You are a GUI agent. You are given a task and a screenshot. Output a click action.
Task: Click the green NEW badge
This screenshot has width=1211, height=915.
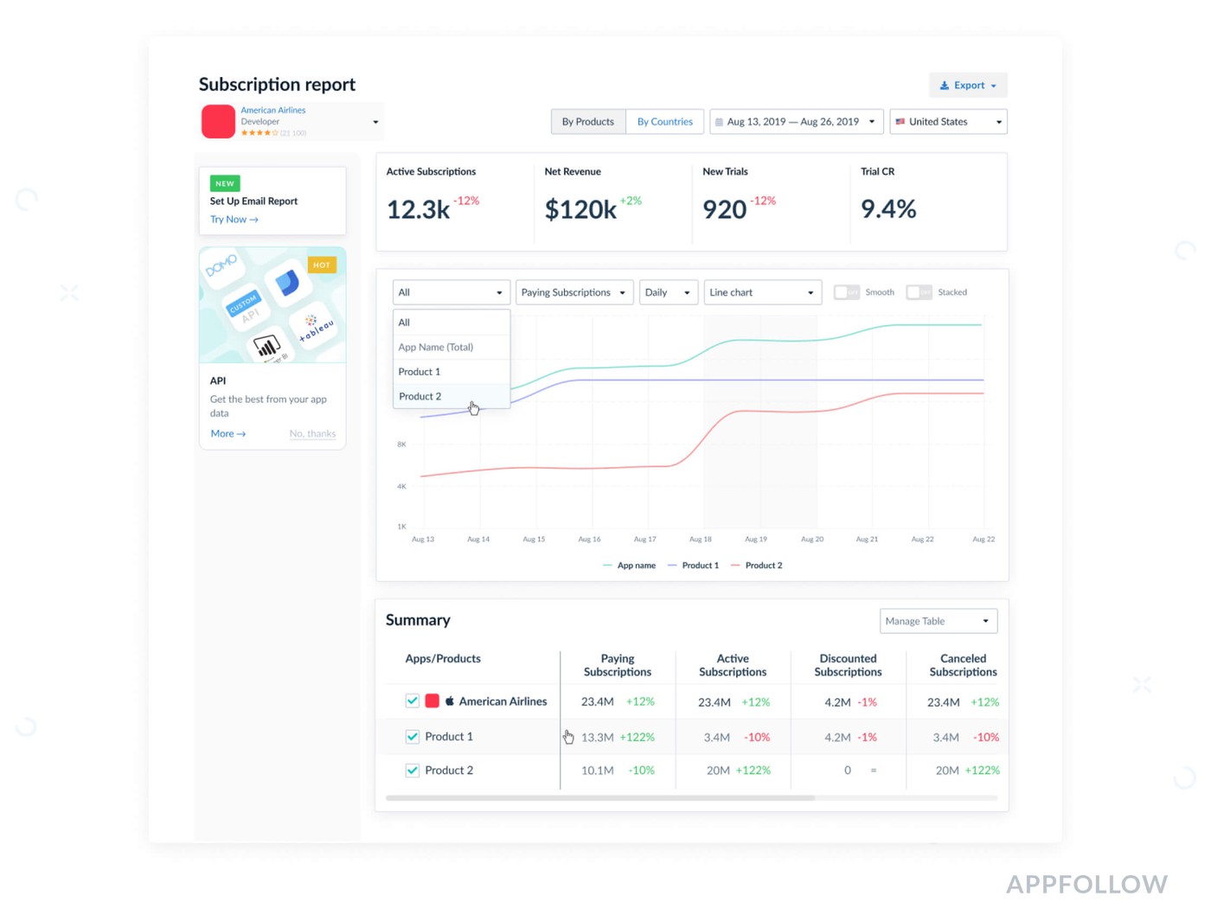coord(225,183)
